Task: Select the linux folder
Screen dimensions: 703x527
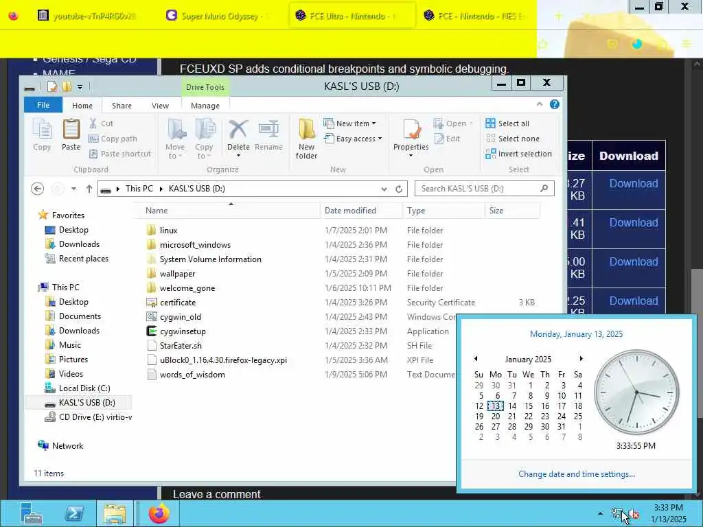Action: (x=169, y=231)
